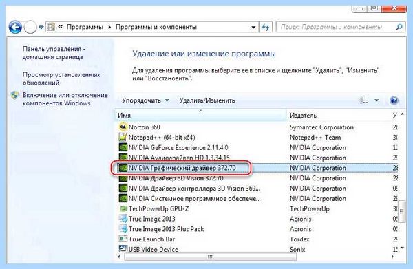Click the magnifier search icon
Screen dimensions: 413x269
click(x=399, y=27)
